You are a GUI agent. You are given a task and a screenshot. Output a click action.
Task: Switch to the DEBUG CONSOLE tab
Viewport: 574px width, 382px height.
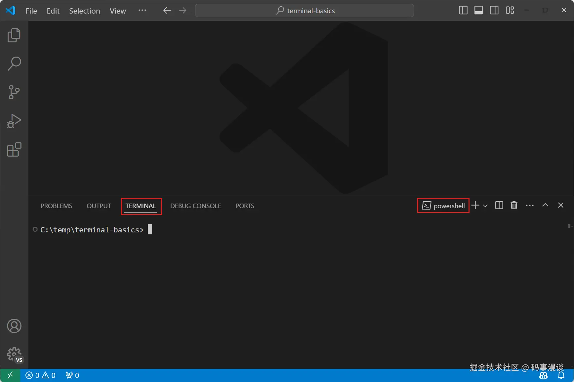196,206
